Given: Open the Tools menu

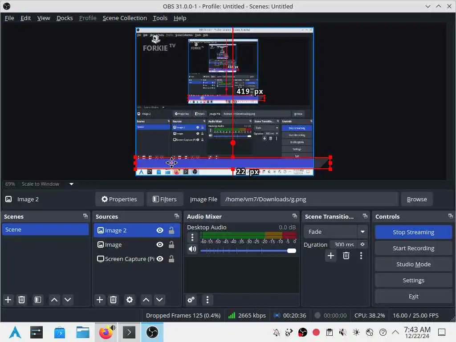Looking at the screenshot, I should pos(160,18).
